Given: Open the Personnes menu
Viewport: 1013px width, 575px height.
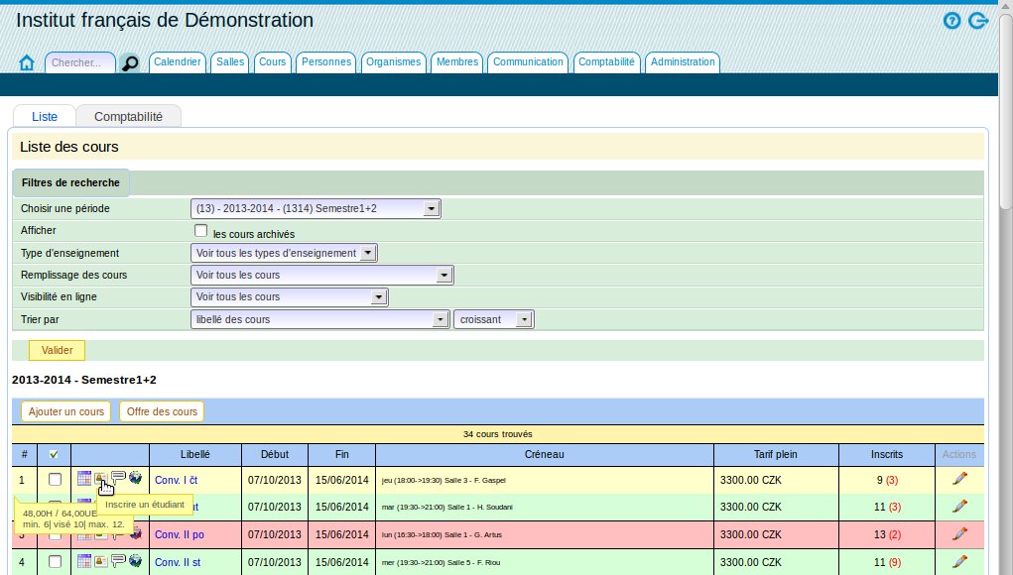Looking at the screenshot, I should [x=326, y=61].
